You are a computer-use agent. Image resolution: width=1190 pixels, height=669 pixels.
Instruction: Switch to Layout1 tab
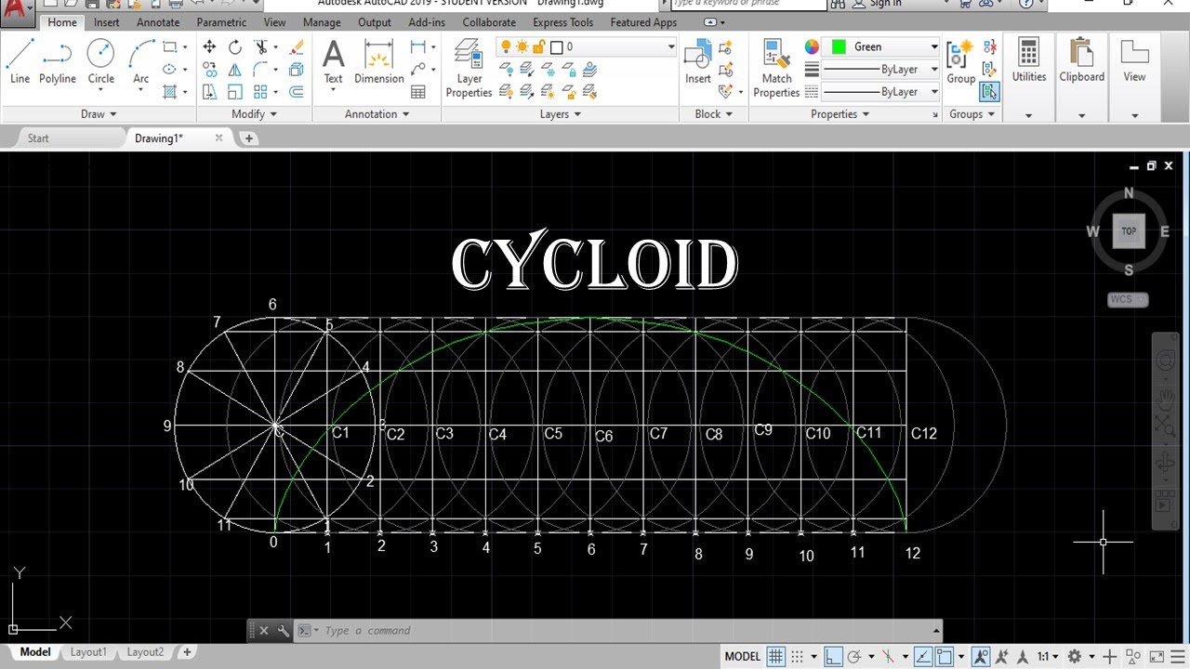[x=88, y=652]
